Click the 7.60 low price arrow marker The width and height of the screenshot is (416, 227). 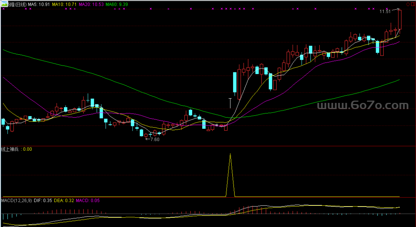click(x=152, y=140)
